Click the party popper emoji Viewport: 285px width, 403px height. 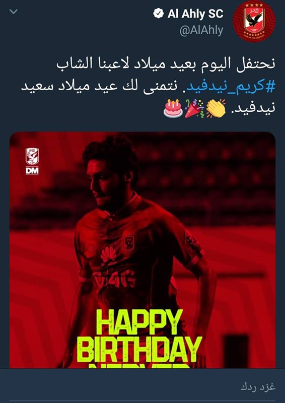click(194, 109)
